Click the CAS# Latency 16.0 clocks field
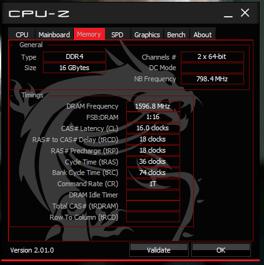Viewport: 264px width, 265px height. click(153, 128)
